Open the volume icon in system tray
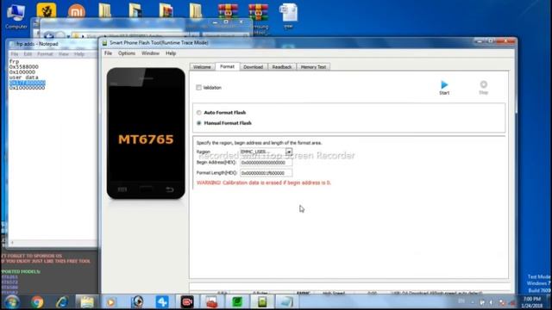The width and height of the screenshot is (552, 310). tap(492, 302)
